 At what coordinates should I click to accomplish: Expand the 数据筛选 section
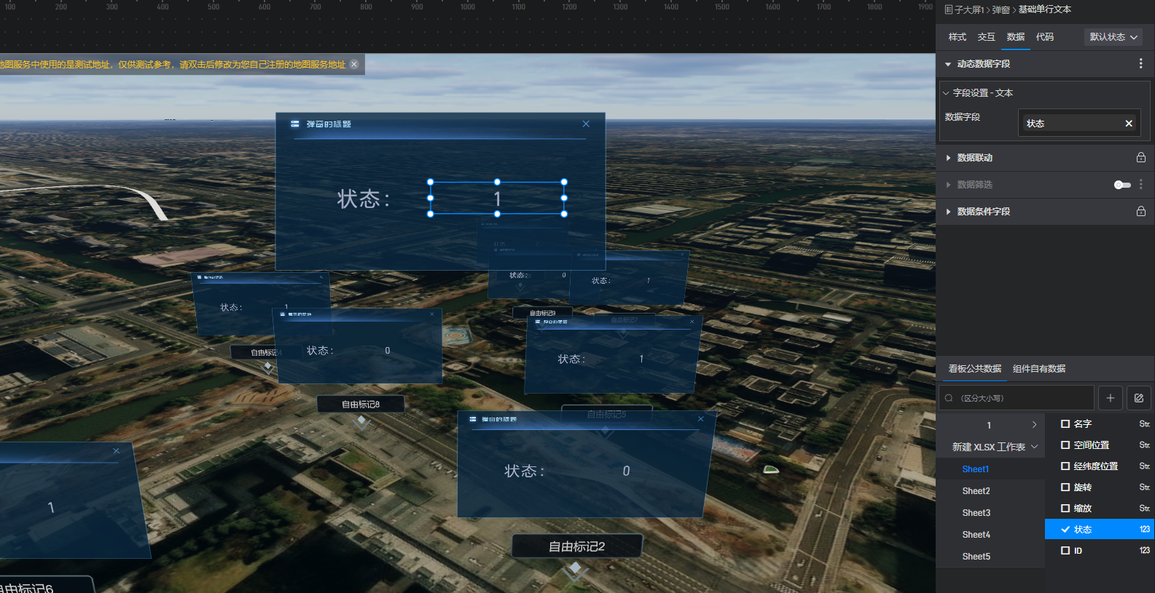[948, 185]
